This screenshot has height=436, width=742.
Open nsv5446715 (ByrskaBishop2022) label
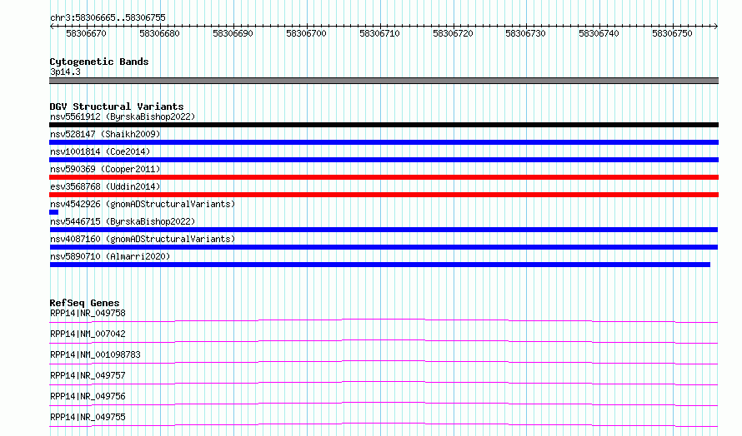point(123,221)
